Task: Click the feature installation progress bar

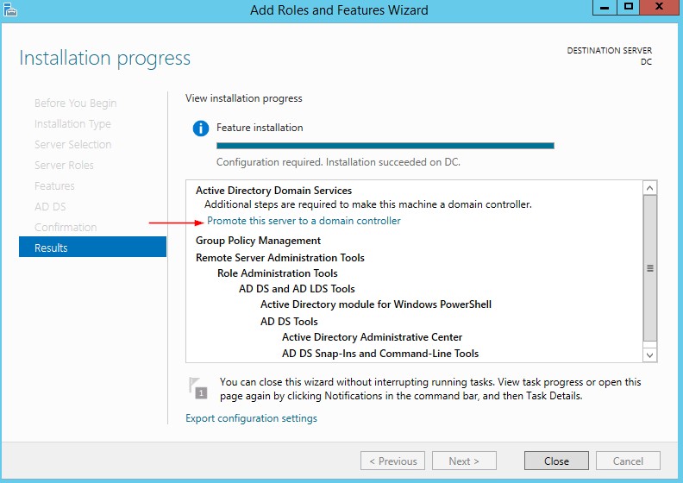Action: tap(385, 146)
